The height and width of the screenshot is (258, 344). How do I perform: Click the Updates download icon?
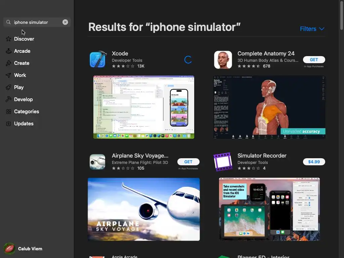click(8, 124)
